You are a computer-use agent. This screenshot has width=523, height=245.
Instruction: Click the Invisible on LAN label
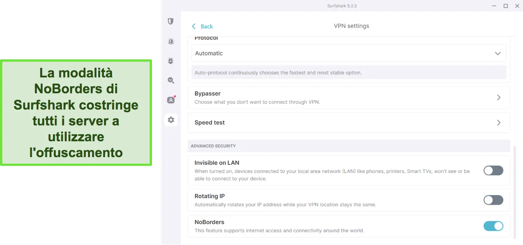click(217, 163)
